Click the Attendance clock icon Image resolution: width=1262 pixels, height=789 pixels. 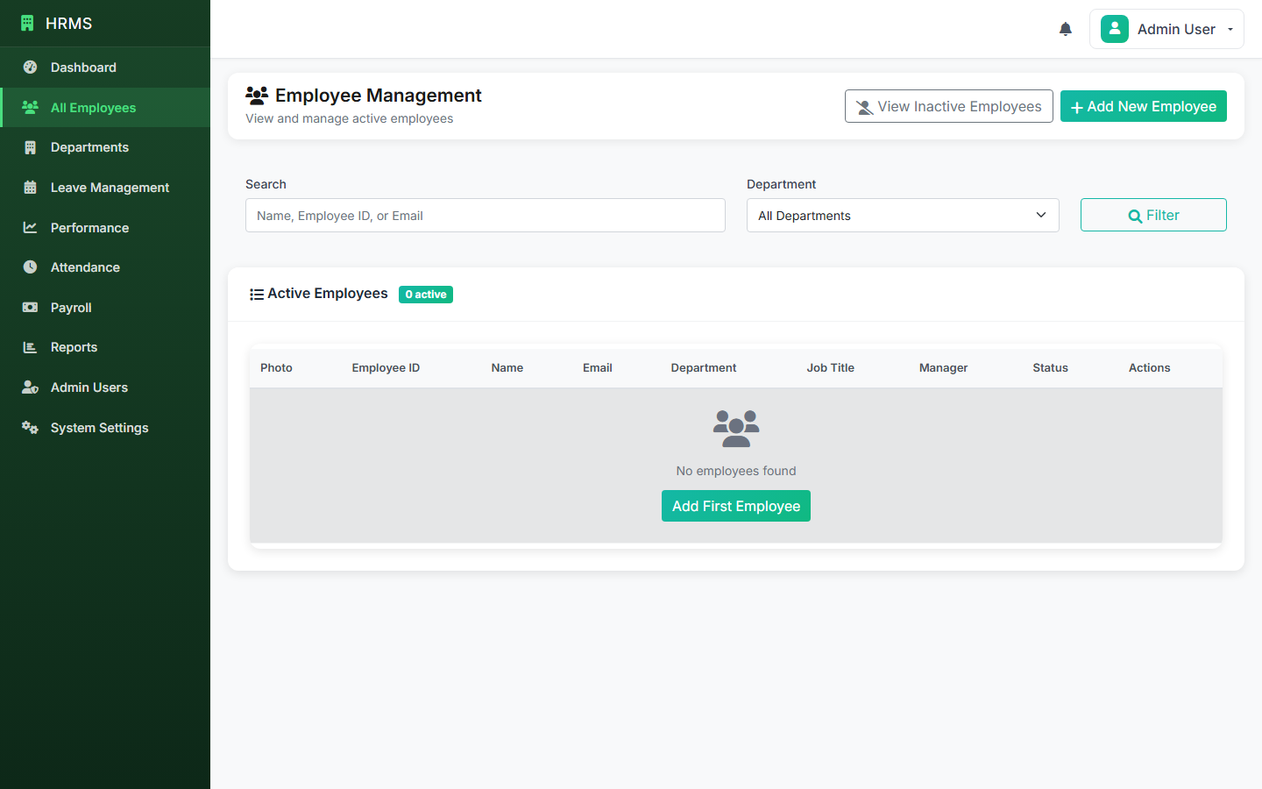(30, 267)
